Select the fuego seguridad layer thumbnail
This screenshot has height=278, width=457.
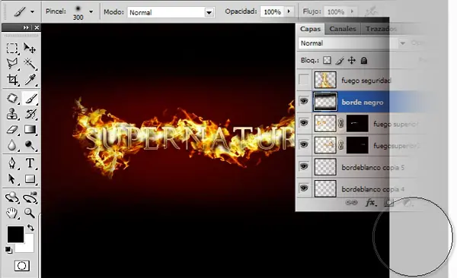pos(325,80)
